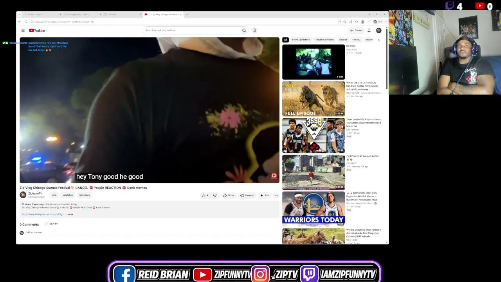This screenshot has height=282, width=501.
Task: Start voice search with microphone icon
Action: click(254, 31)
